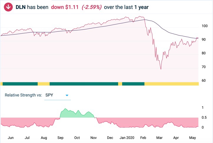213x143 pixels.
Task: Click the short yellow band segment near August
Action: tap(44, 84)
